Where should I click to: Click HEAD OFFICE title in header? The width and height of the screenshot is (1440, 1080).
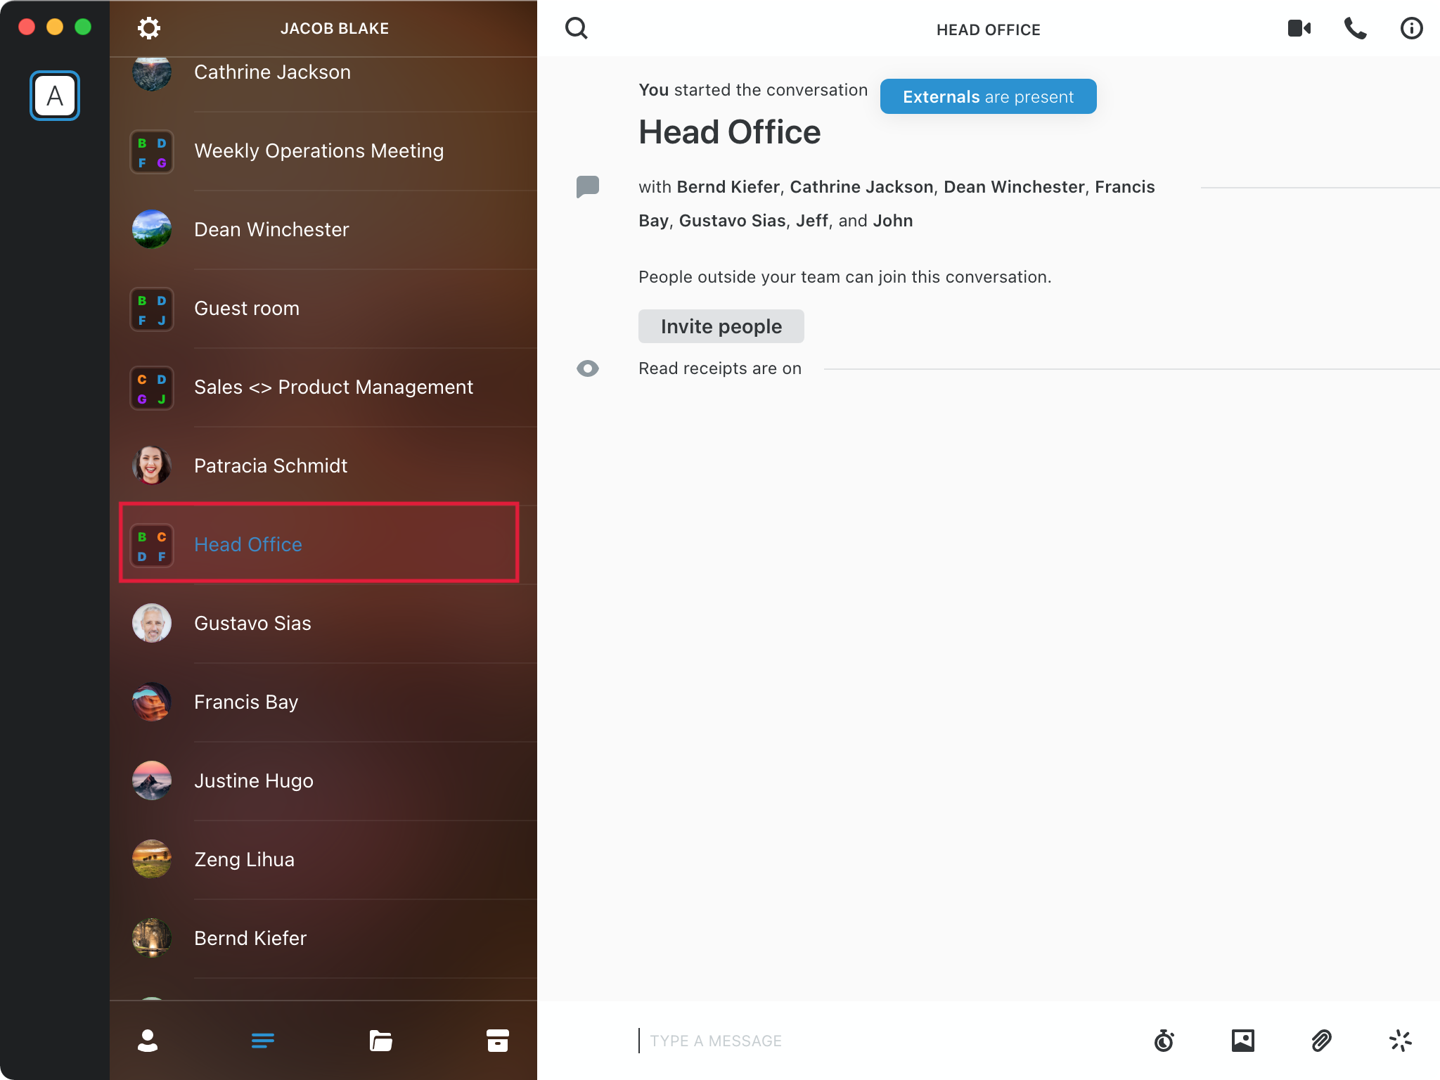coord(988,30)
